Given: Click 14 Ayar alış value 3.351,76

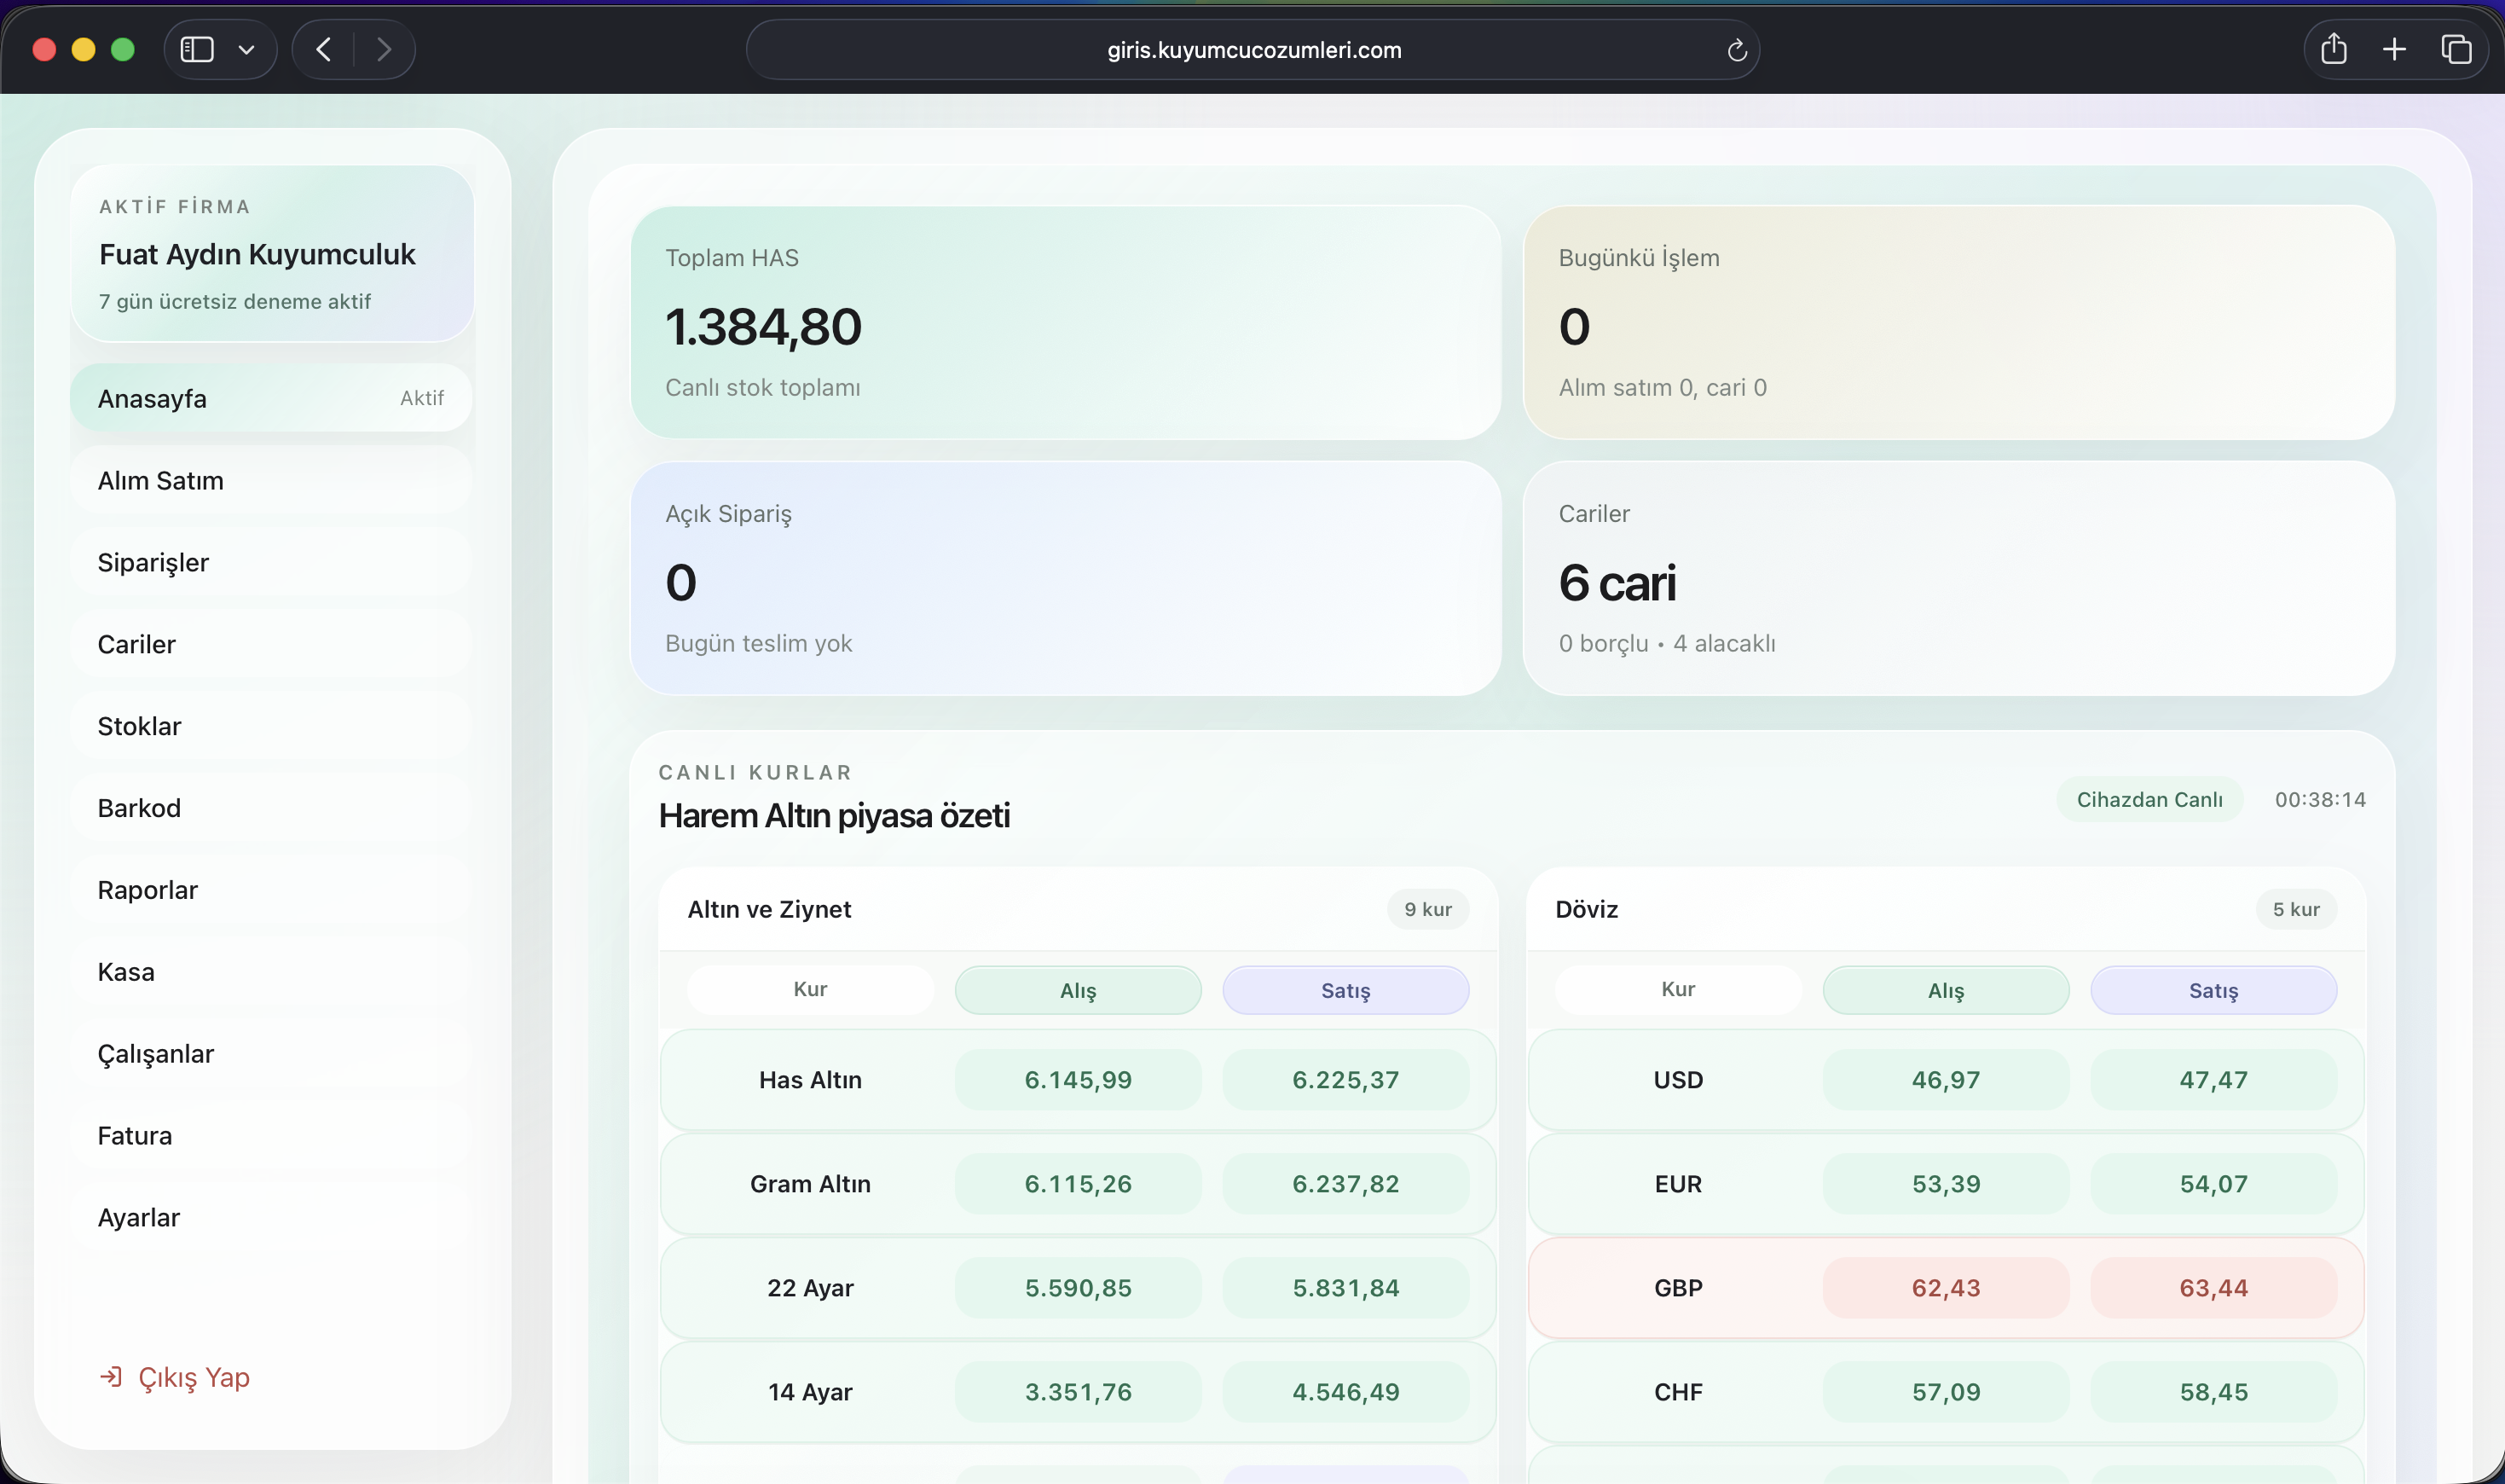Looking at the screenshot, I should click(1078, 1392).
